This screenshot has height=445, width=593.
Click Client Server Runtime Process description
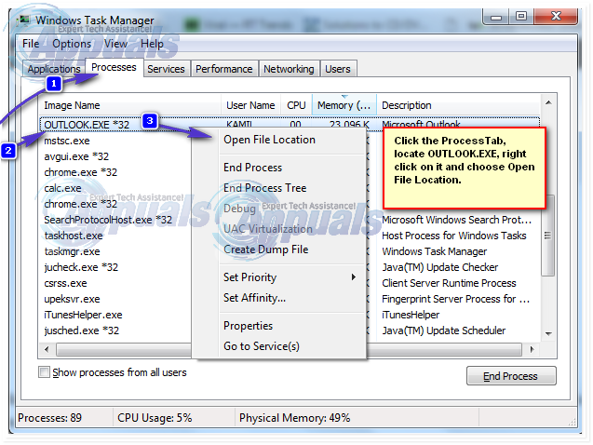pyautogui.click(x=449, y=283)
